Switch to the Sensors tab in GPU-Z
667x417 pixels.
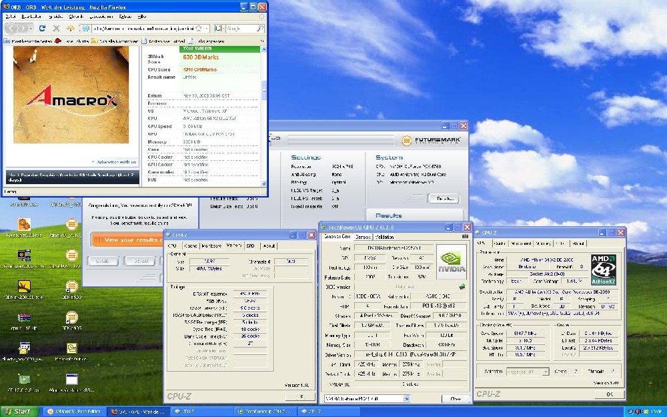pyautogui.click(x=362, y=237)
